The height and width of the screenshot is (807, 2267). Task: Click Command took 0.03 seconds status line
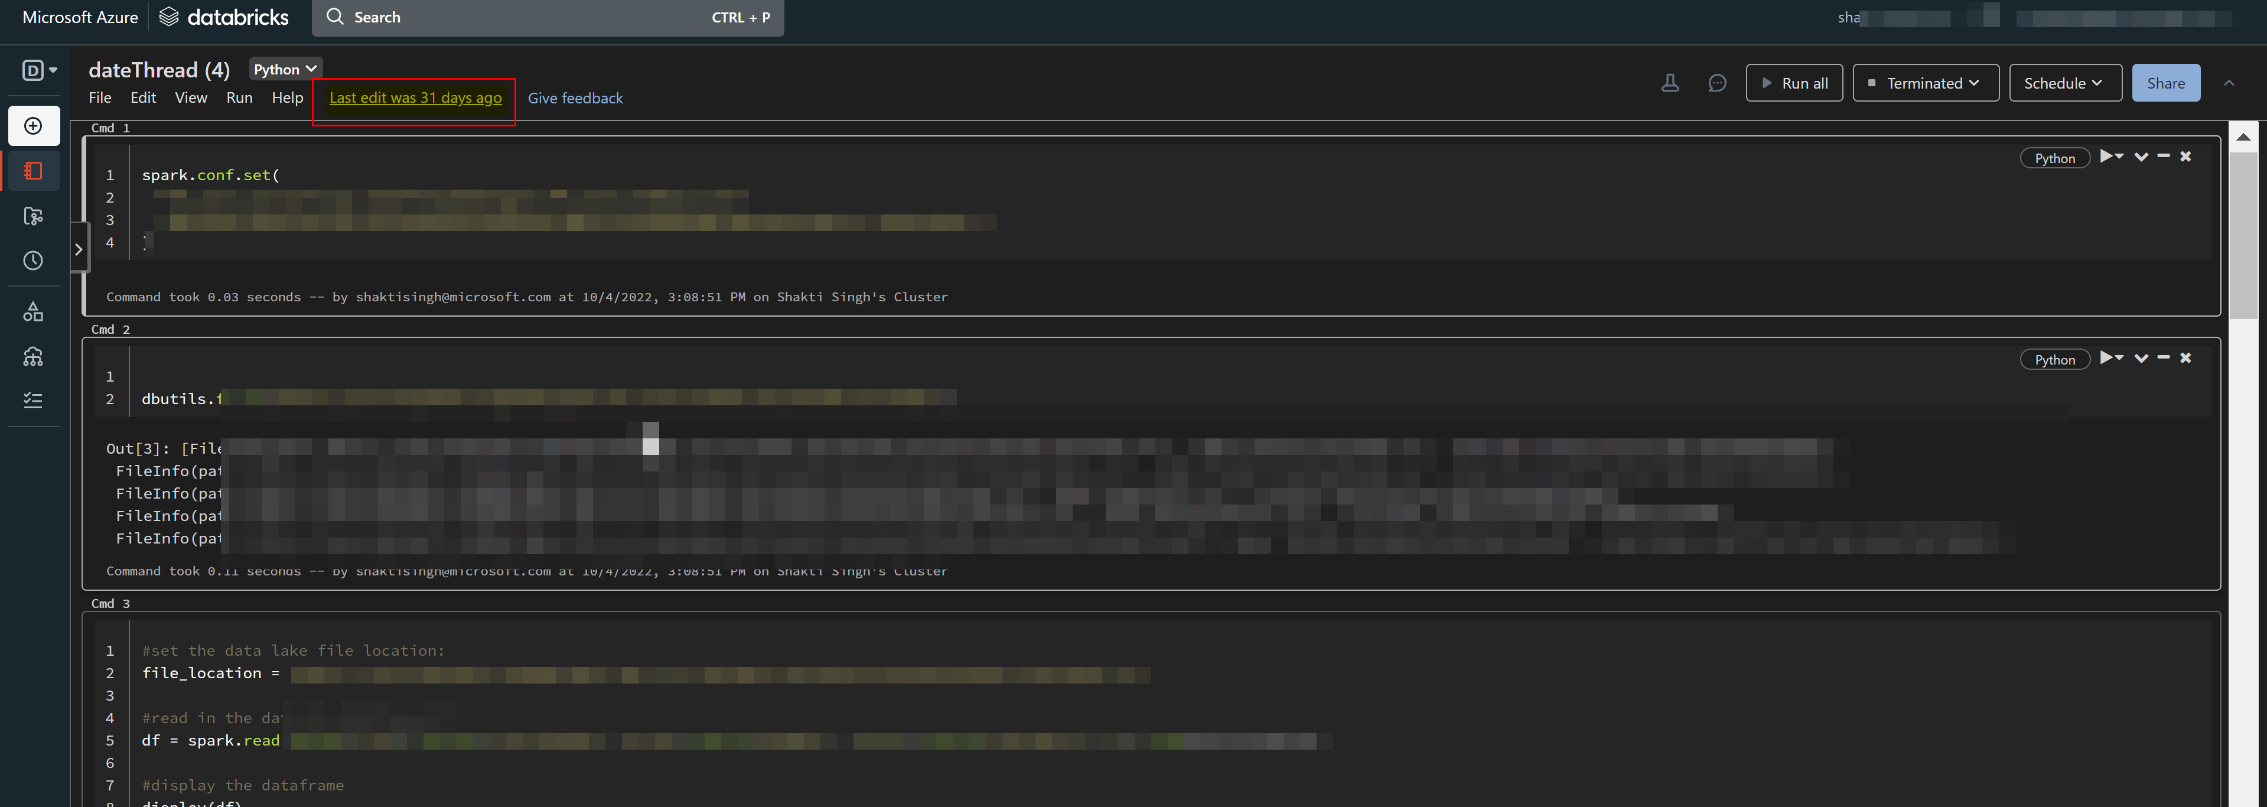point(527,297)
